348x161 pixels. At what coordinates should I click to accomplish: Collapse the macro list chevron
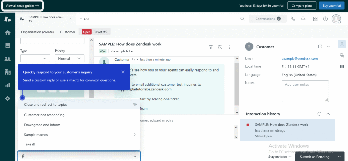135,156
